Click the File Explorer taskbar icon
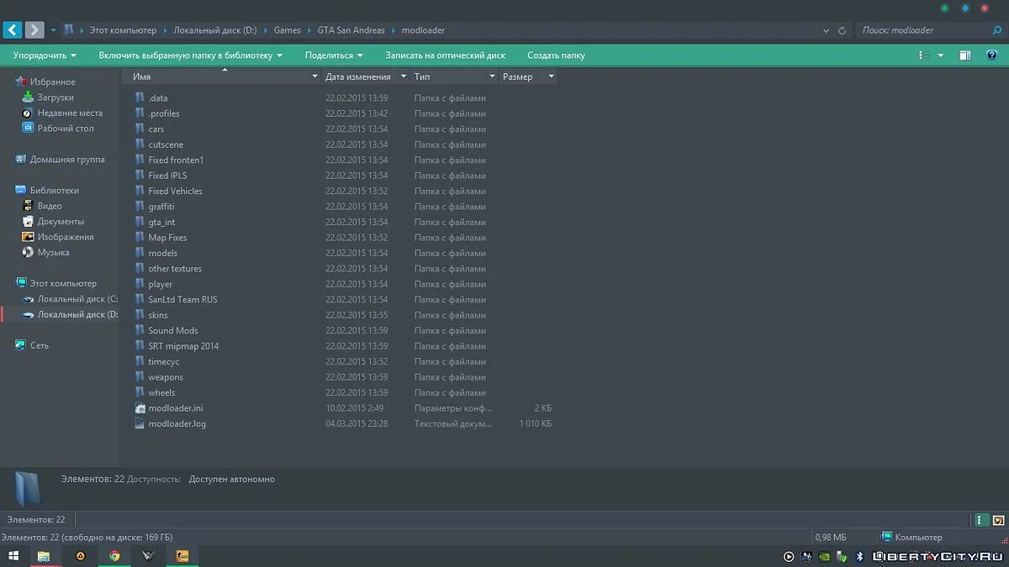The height and width of the screenshot is (567, 1009). coord(44,556)
